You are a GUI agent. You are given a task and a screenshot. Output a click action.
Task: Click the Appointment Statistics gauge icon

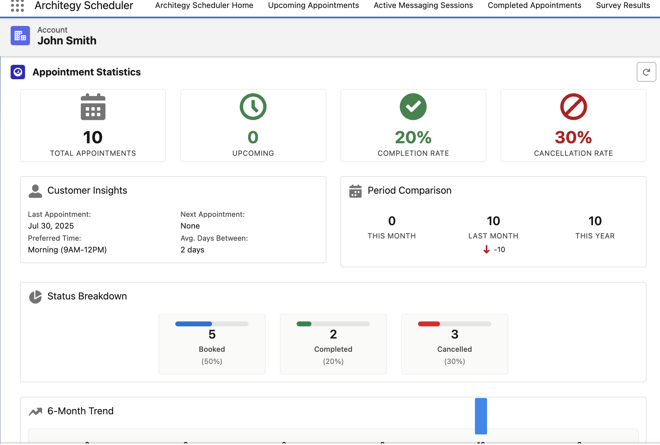tap(18, 72)
